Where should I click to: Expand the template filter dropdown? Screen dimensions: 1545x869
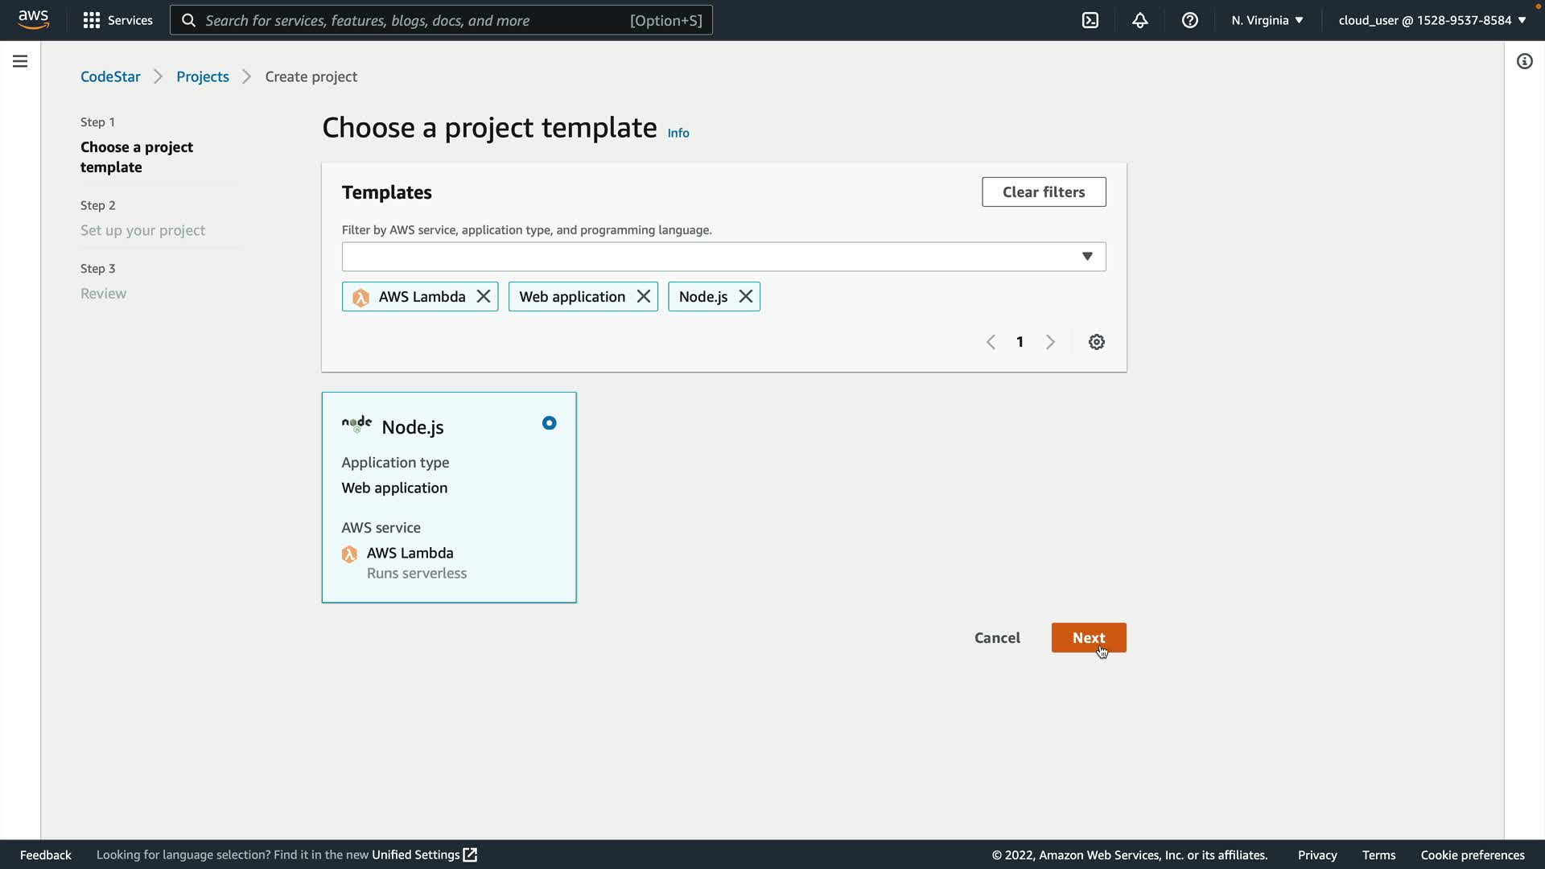[1086, 257]
